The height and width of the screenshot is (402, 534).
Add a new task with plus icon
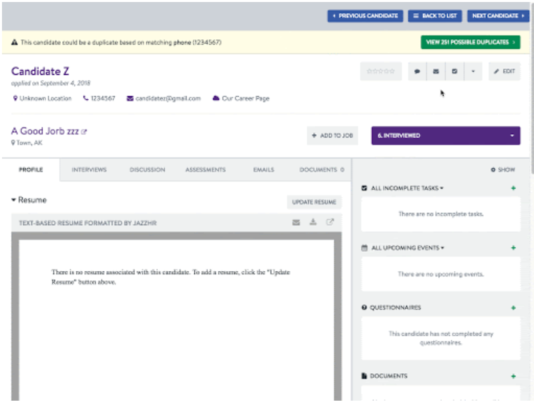(513, 188)
